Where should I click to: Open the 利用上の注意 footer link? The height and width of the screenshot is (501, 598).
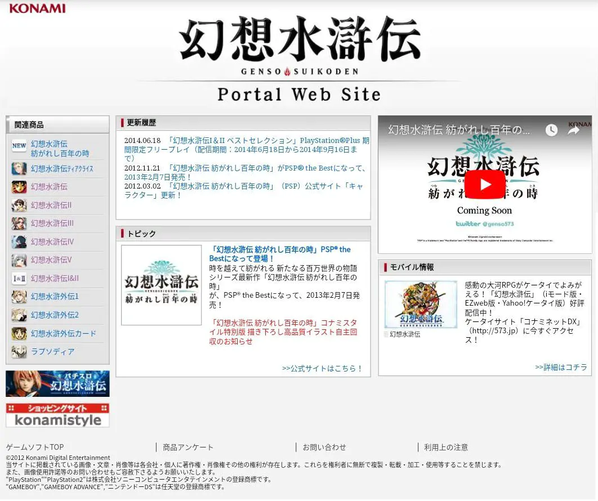446,447
